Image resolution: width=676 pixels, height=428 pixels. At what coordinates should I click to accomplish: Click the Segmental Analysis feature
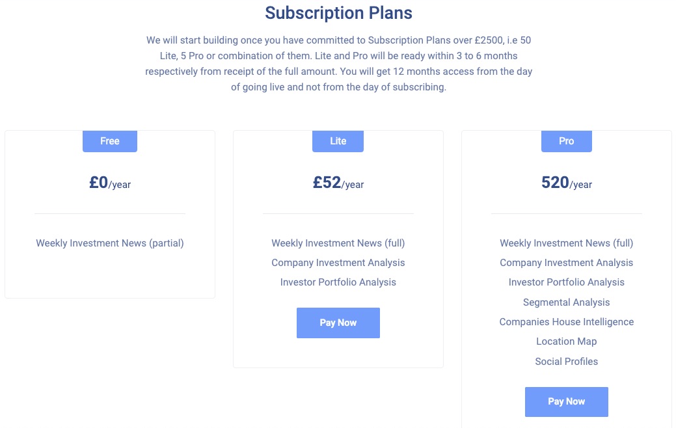pos(566,302)
